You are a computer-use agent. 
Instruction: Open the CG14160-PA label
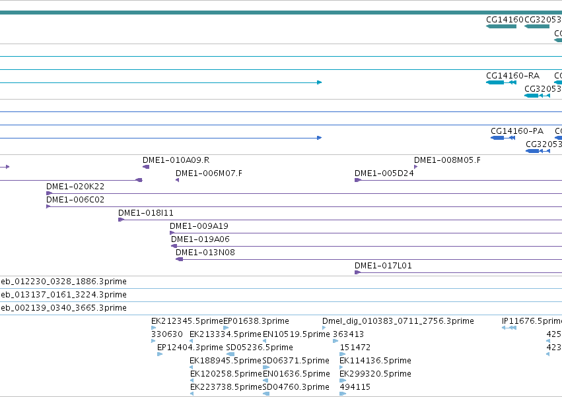pos(517,131)
